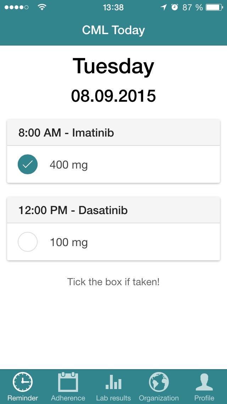Tap the 12:00 PM - Dasatinib header
This screenshot has height=404, width=227.
tap(73, 210)
